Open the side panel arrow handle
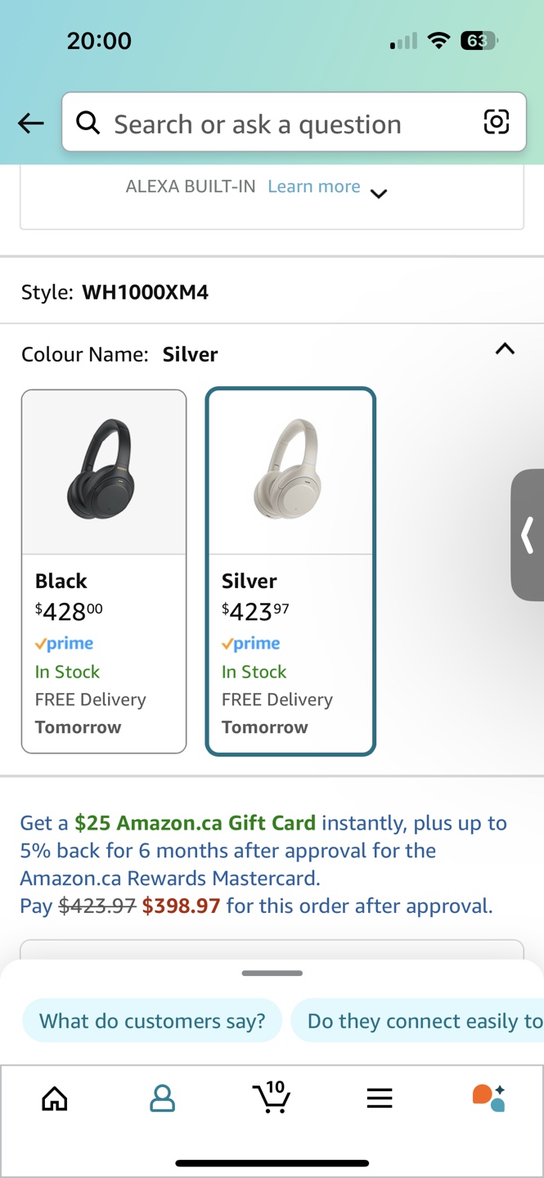This screenshot has width=544, height=1178. click(528, 535)
